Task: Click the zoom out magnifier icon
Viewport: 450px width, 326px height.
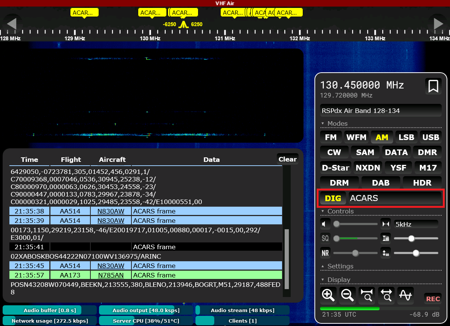Action: [348, 296]
